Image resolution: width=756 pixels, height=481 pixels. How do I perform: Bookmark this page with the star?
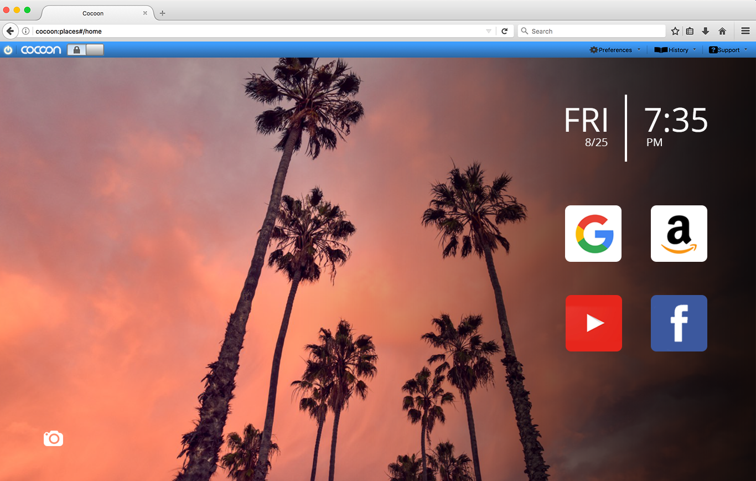click(x=675, y=31)
